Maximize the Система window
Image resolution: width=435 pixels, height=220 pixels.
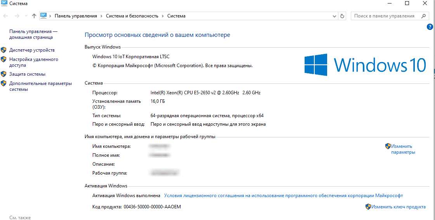pos(407,3)
